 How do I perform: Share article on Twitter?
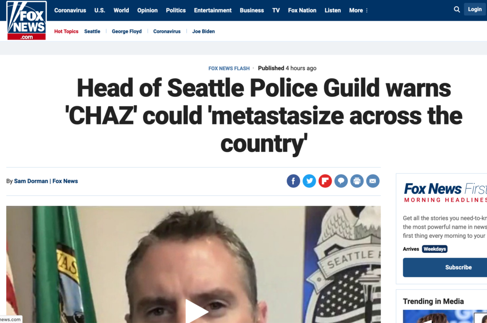coord(309,181)
